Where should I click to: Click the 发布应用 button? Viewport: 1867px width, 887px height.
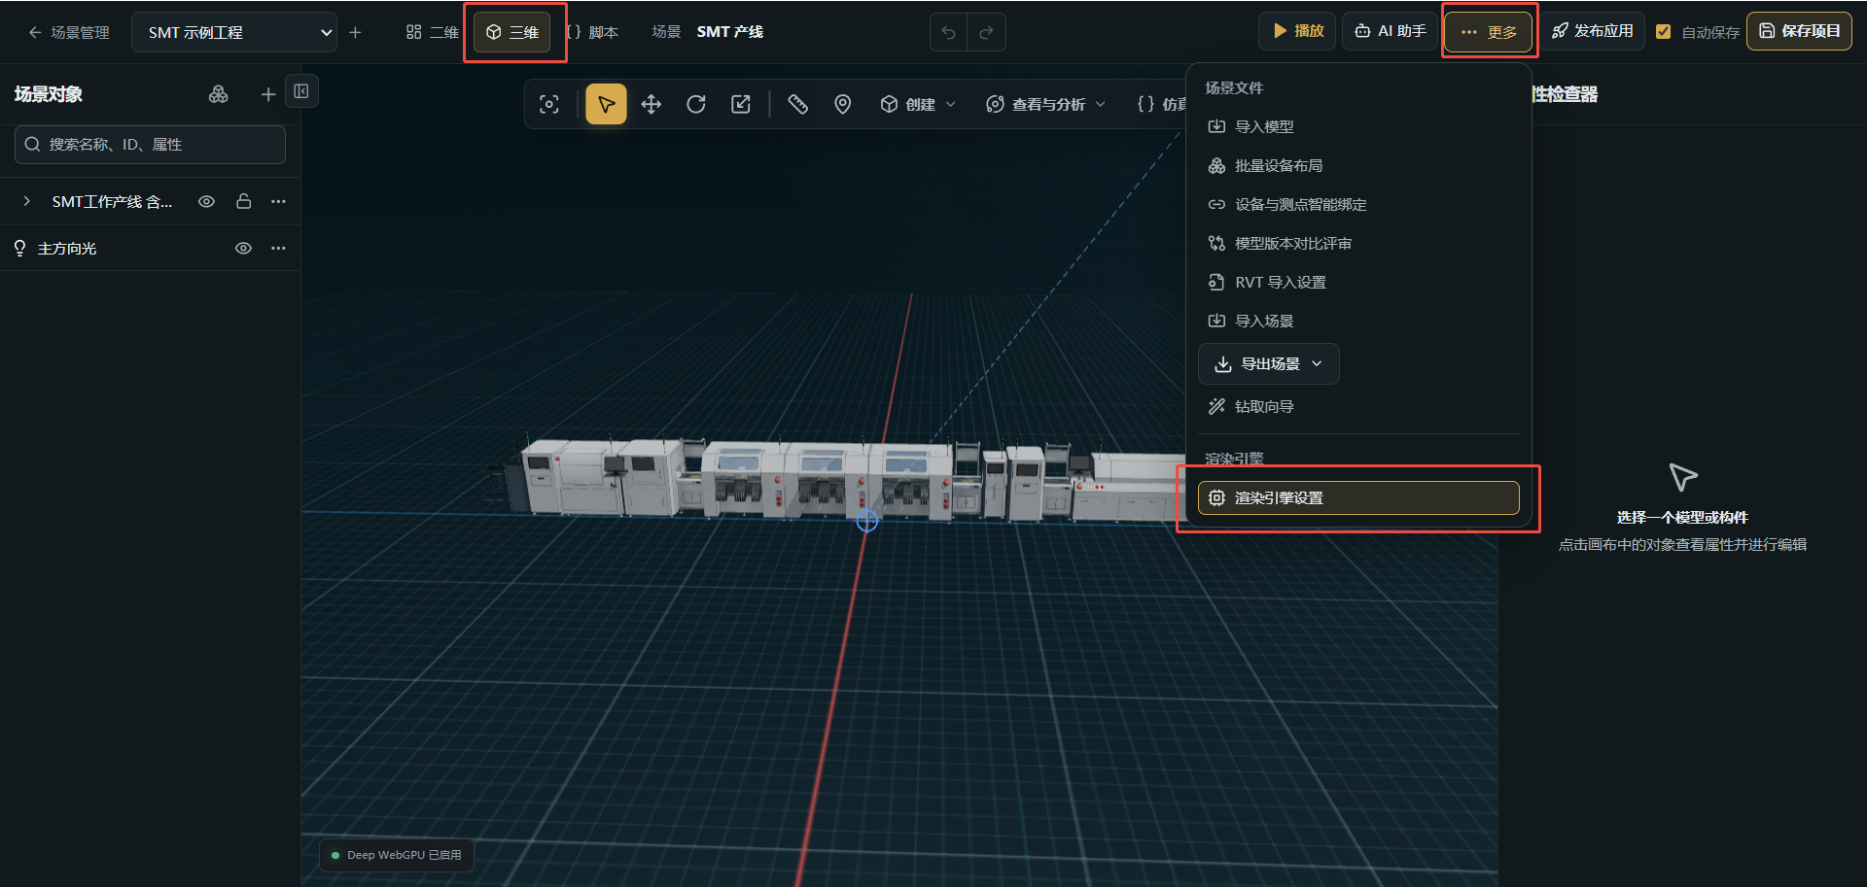pyautogui.click(x=1592, y=31)
